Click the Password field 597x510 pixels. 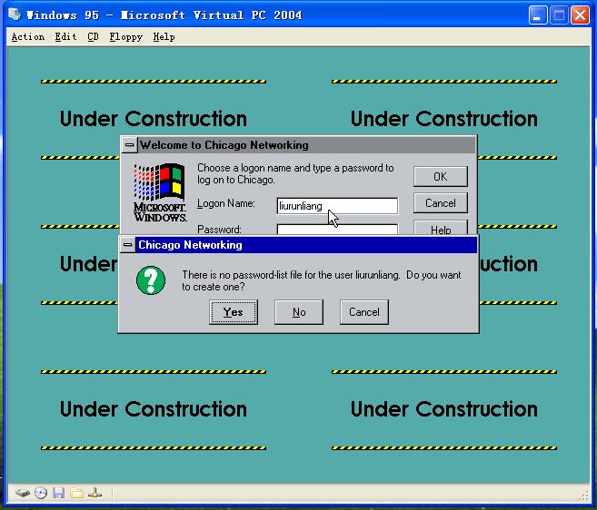(x=337, y=230)
